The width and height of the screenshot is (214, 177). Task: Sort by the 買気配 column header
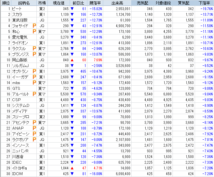click(x=184, y=3)
